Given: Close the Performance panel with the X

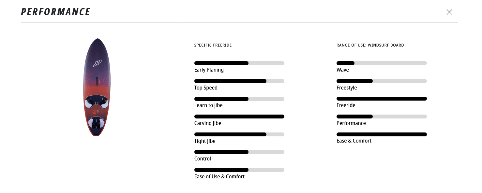Looking at the screenshot, I should click(x=449, y=12).
